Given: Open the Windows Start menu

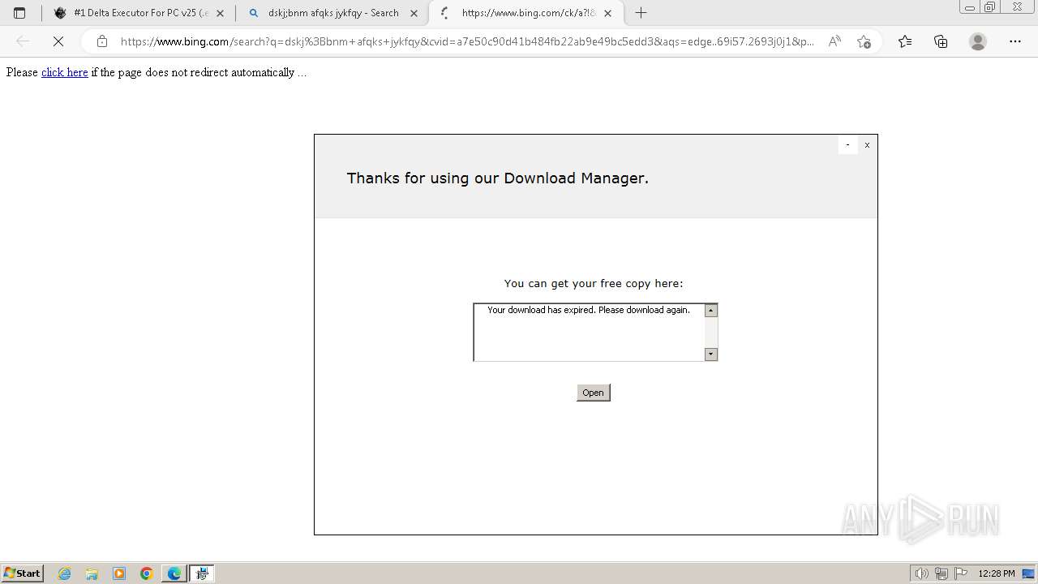Looking at the screenshot, I should coord(23,573).
